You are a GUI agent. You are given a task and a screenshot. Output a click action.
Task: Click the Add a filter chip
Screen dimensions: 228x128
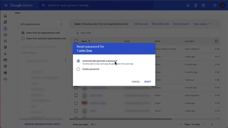coord(84,33)
